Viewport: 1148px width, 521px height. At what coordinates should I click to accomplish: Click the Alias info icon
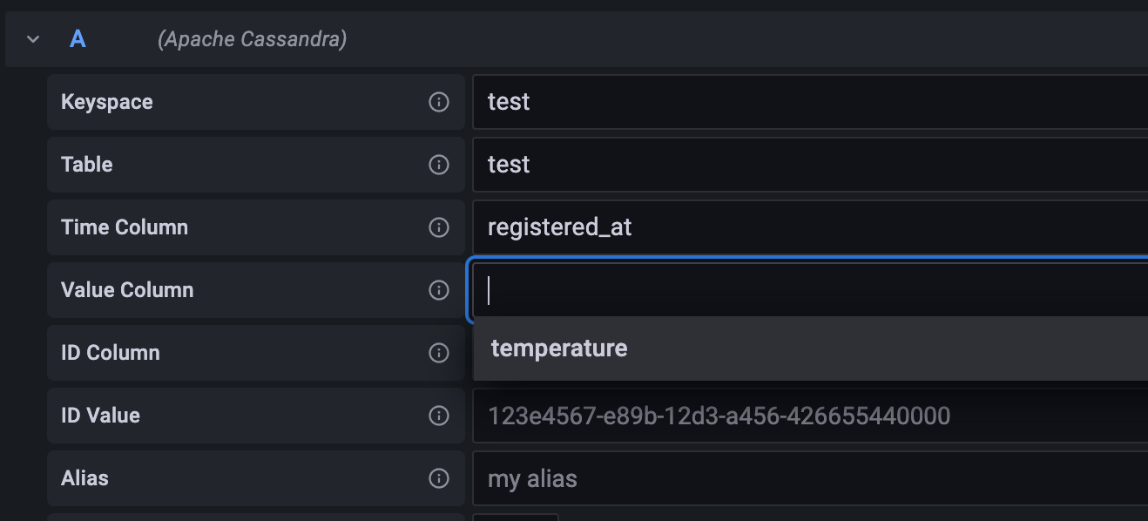tap(439, 478)
